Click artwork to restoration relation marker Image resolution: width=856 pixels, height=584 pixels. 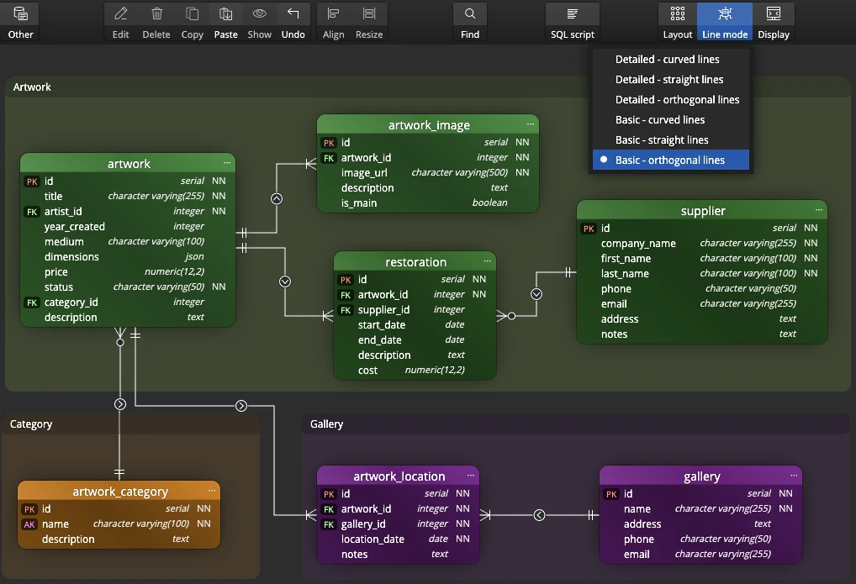[285, 281]
